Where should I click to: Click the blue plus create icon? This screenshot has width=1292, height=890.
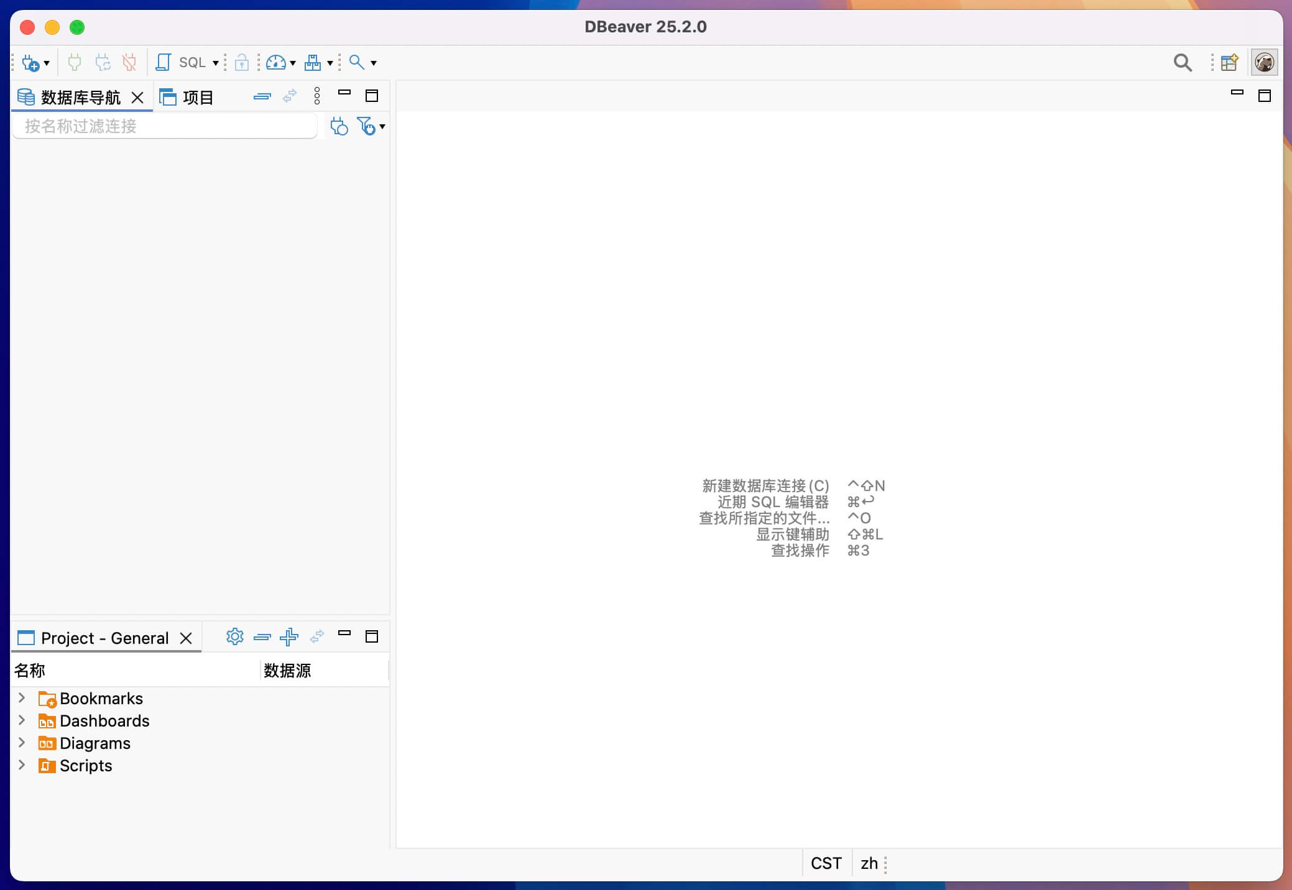click(289, 637)
